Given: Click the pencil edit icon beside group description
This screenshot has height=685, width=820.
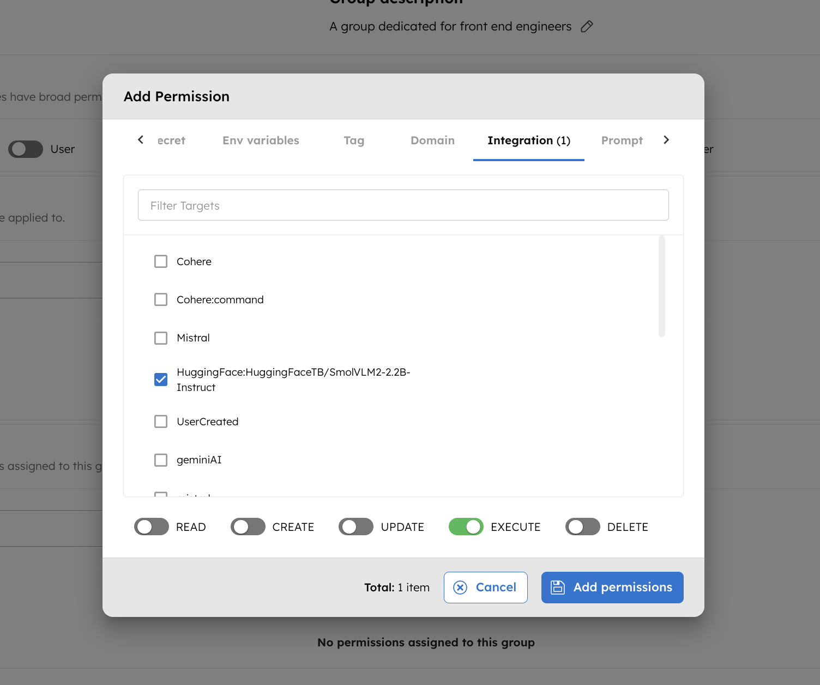Looking at the screenshot, I should click(x=587, y=26).
